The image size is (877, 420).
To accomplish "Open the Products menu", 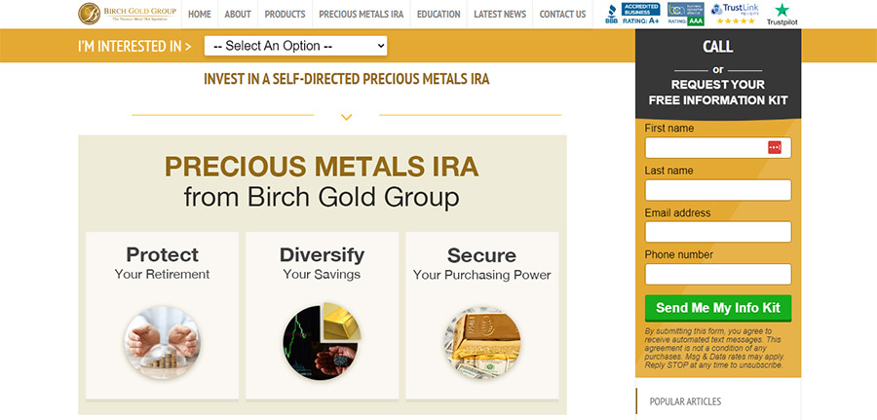I will 285,14.
